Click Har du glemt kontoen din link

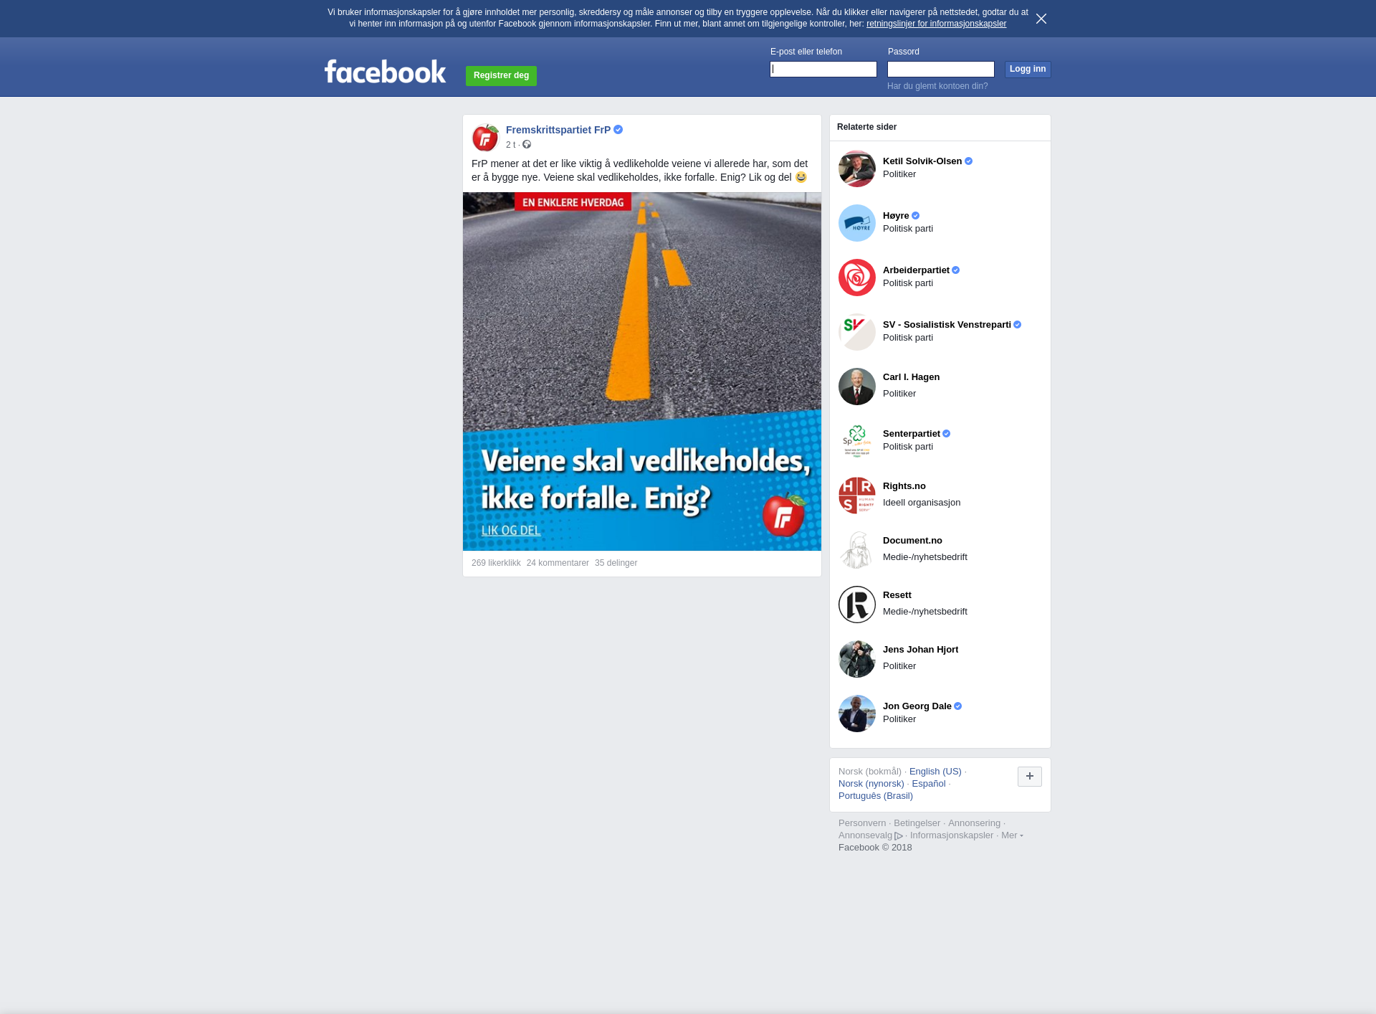point(937,86)
